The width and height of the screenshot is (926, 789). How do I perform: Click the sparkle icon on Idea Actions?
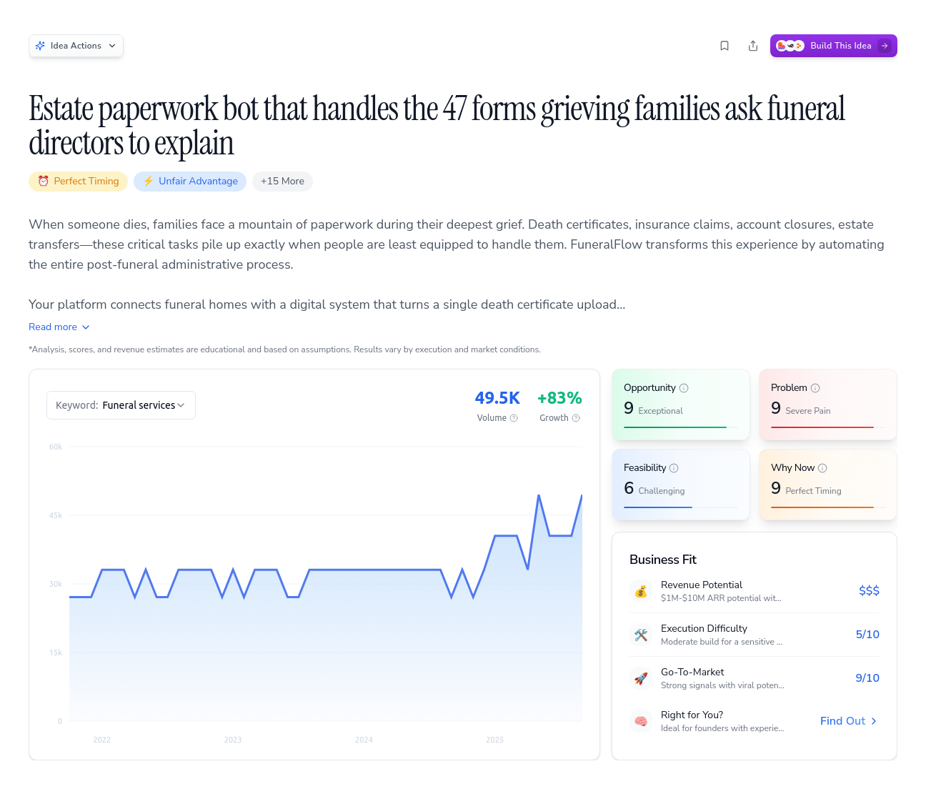41,45
